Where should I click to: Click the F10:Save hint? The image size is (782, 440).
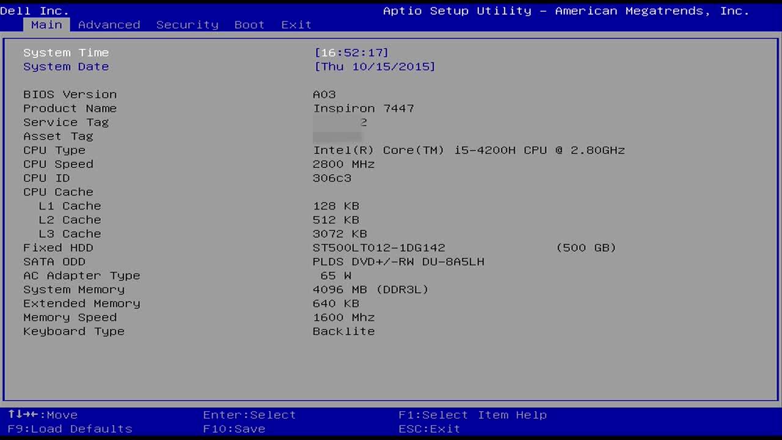(x=234, y=428)
